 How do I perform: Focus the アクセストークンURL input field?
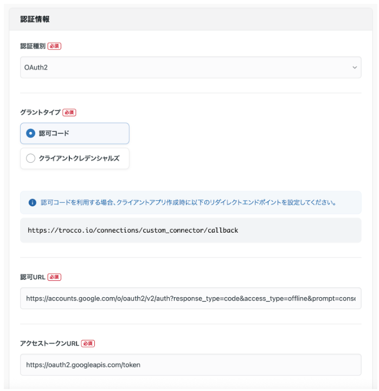[x=190, y=365]
